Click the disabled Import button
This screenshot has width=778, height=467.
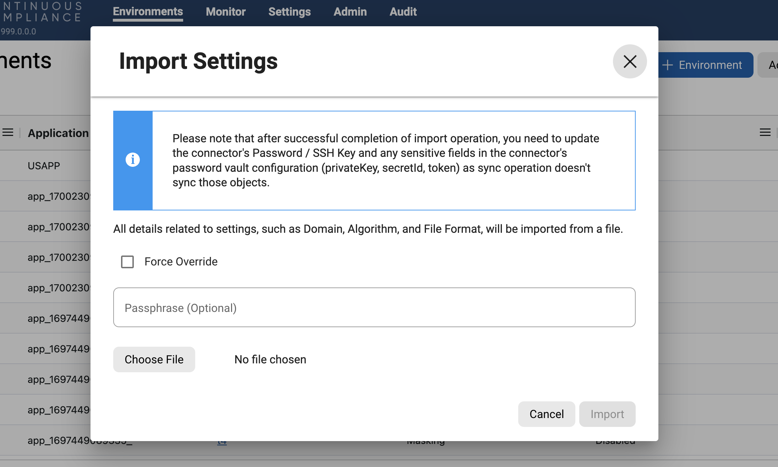point(607,414)
